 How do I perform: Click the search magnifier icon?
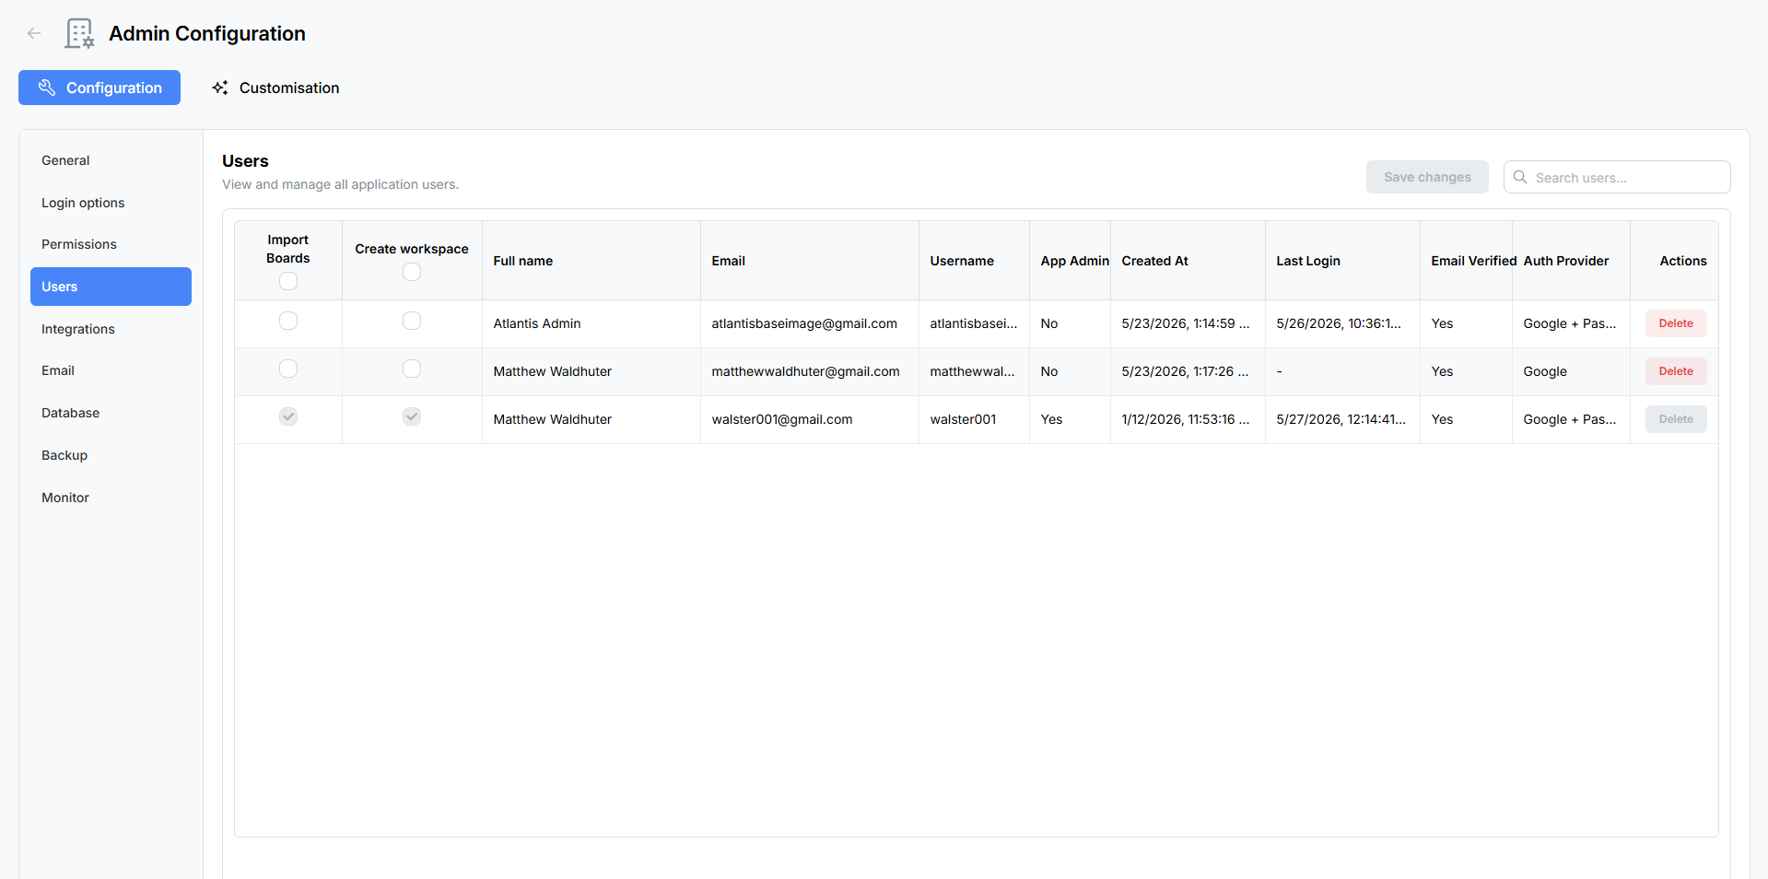tap(1520, 177)
